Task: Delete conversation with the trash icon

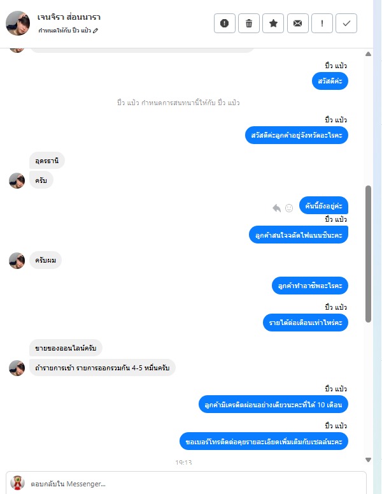Action: [x=248, y=24]
